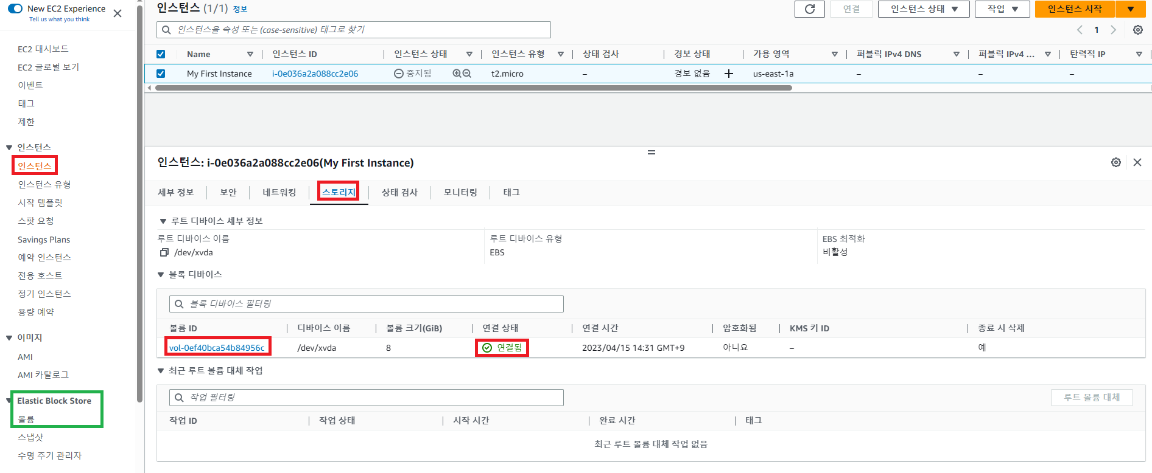Open 전용 호스트 in the sidebar

pyautogui.click(x=40, y=275)
